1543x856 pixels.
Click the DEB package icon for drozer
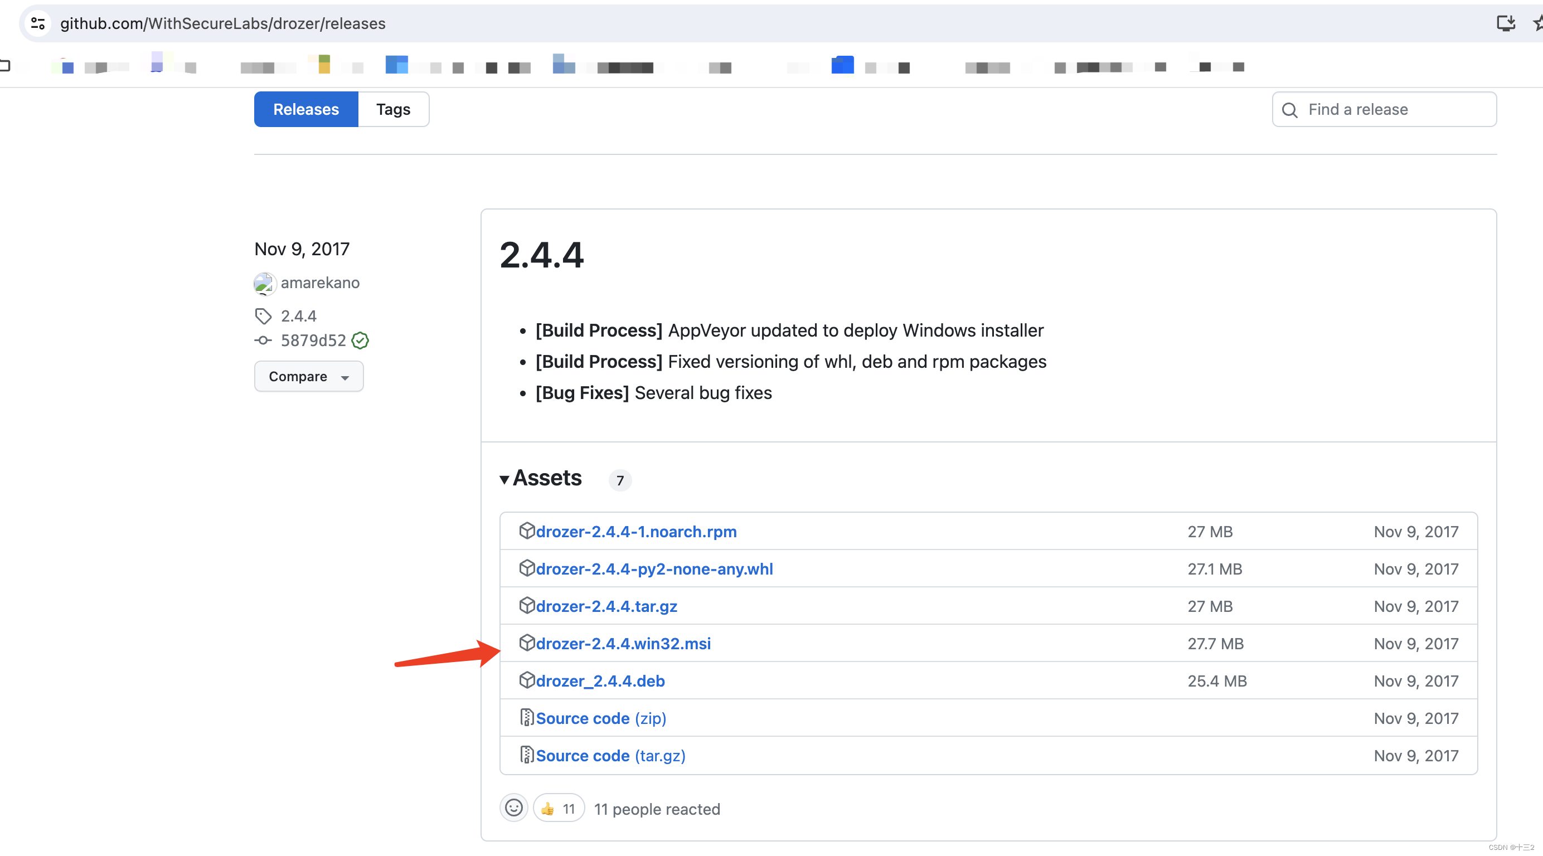click(x=525, y=680)
